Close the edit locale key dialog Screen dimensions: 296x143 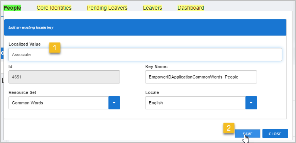[275, 134]
